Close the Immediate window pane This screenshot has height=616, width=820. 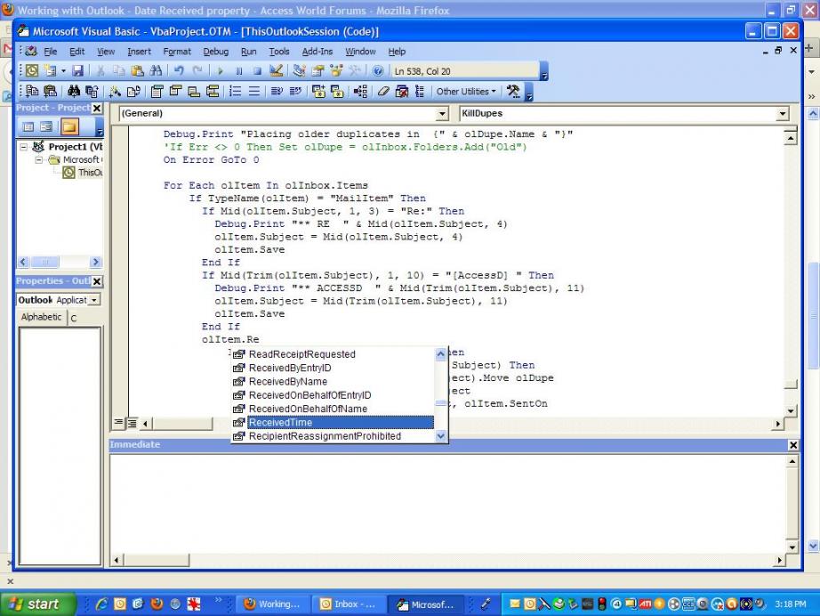point(793,445)
